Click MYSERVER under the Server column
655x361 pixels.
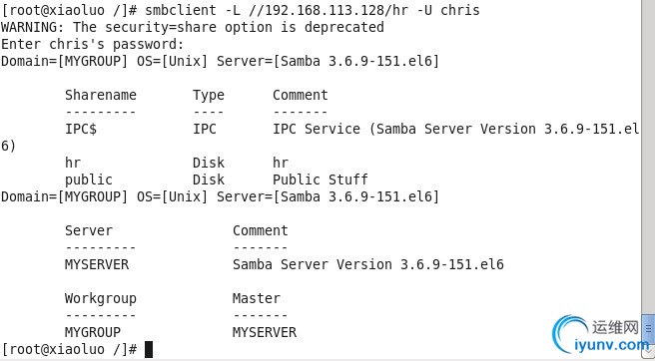click(97, 264)
